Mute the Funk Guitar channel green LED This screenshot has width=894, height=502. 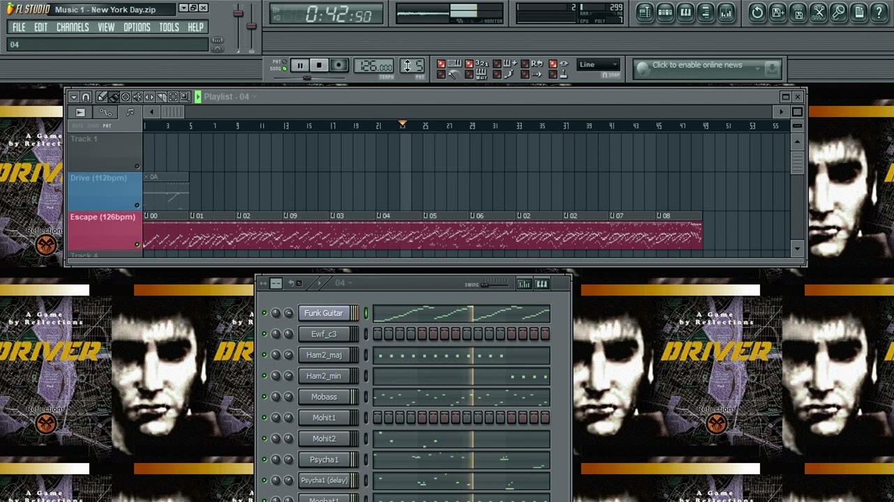pos(264,313)
